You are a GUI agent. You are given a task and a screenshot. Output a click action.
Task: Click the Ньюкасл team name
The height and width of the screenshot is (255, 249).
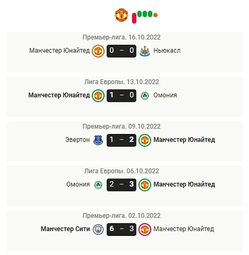click(x=167, y=51)
